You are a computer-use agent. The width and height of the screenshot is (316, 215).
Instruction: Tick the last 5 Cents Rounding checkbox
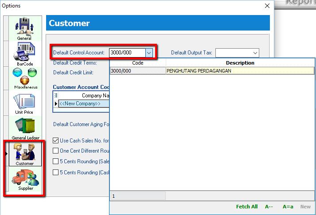pos(56,173)
